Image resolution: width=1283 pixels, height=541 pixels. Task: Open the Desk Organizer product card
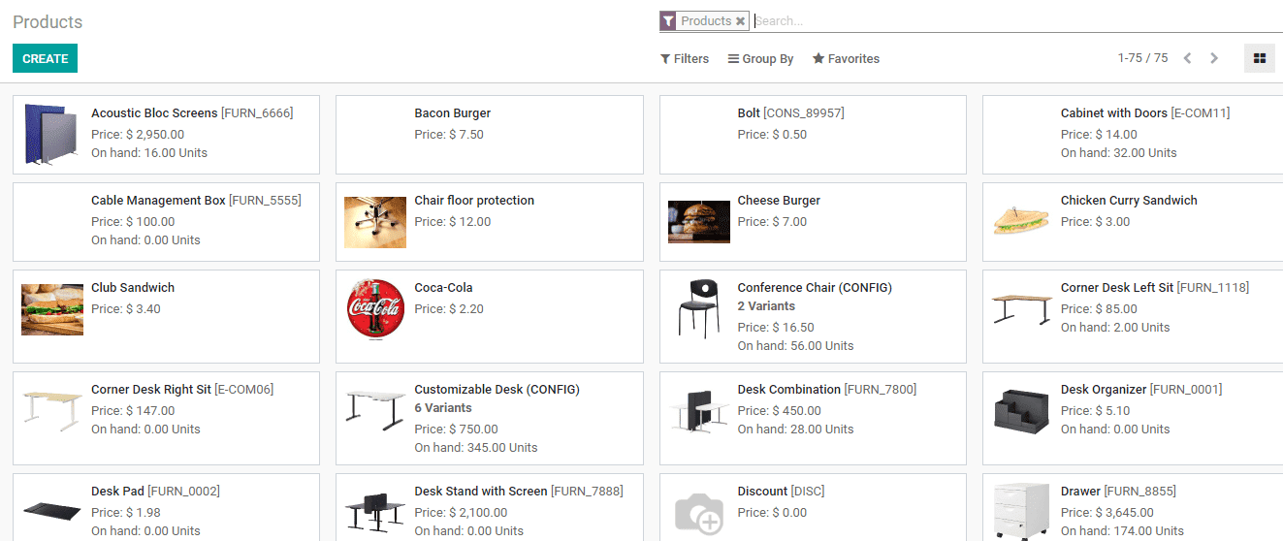coord(1132,417)
